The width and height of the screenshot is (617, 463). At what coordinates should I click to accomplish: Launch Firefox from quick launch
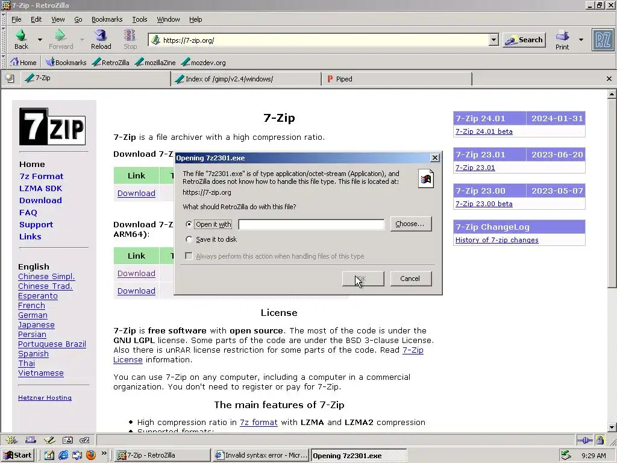91,455
